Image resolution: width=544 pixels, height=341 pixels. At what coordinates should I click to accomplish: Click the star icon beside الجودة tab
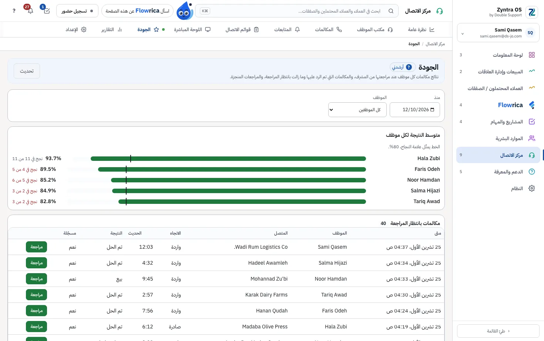pos(156,30)
